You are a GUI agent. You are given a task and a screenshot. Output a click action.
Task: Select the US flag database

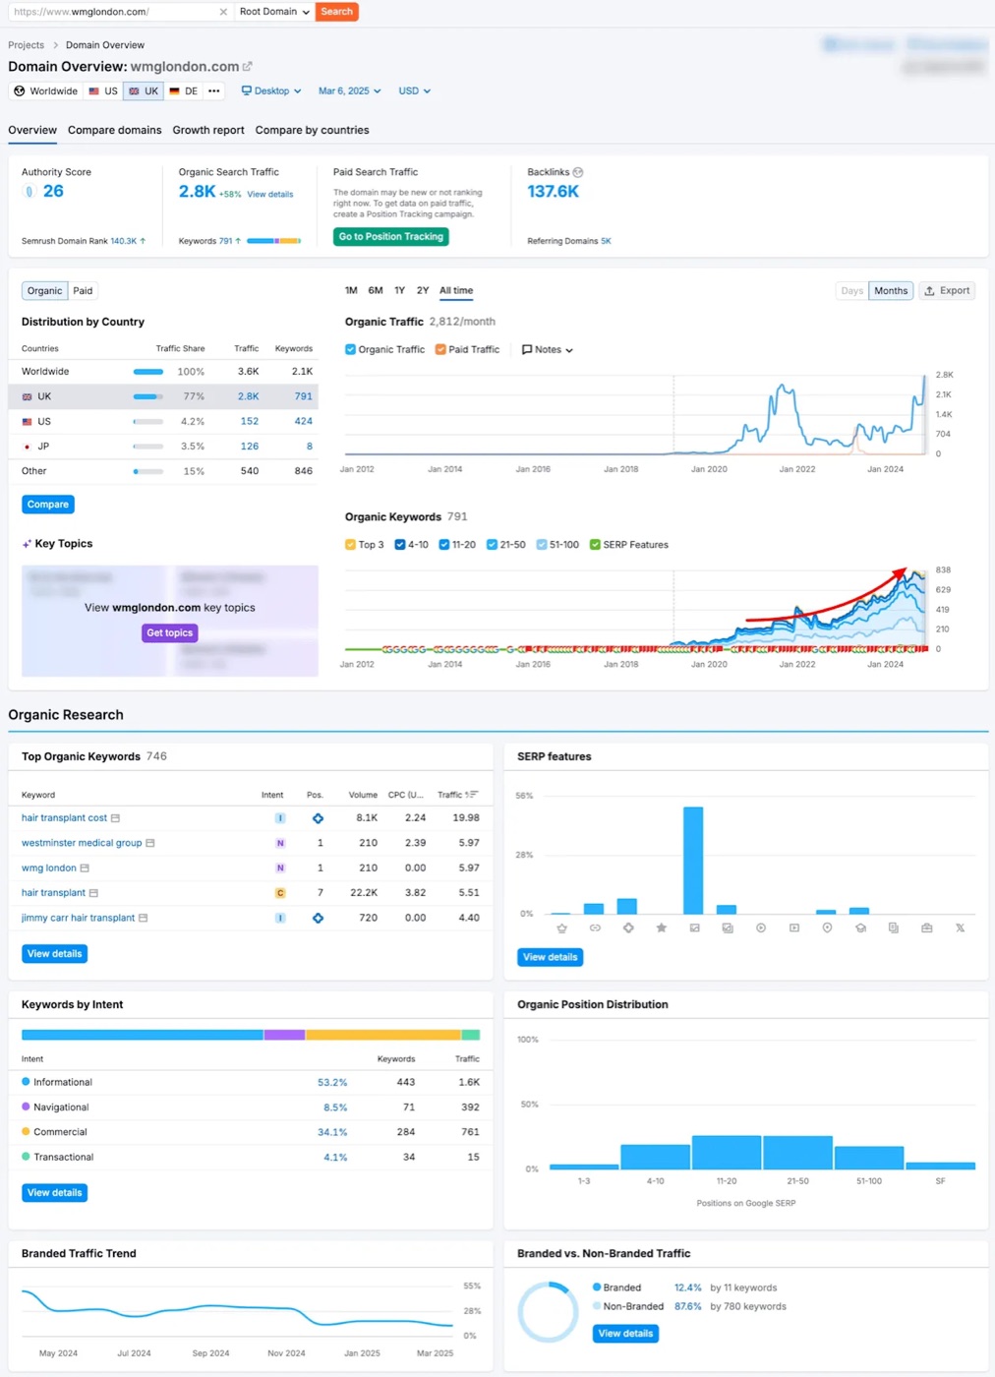point(103,90)
